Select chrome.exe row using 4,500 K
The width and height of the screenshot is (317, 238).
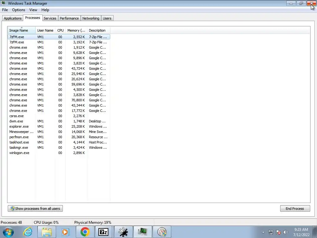59,90
